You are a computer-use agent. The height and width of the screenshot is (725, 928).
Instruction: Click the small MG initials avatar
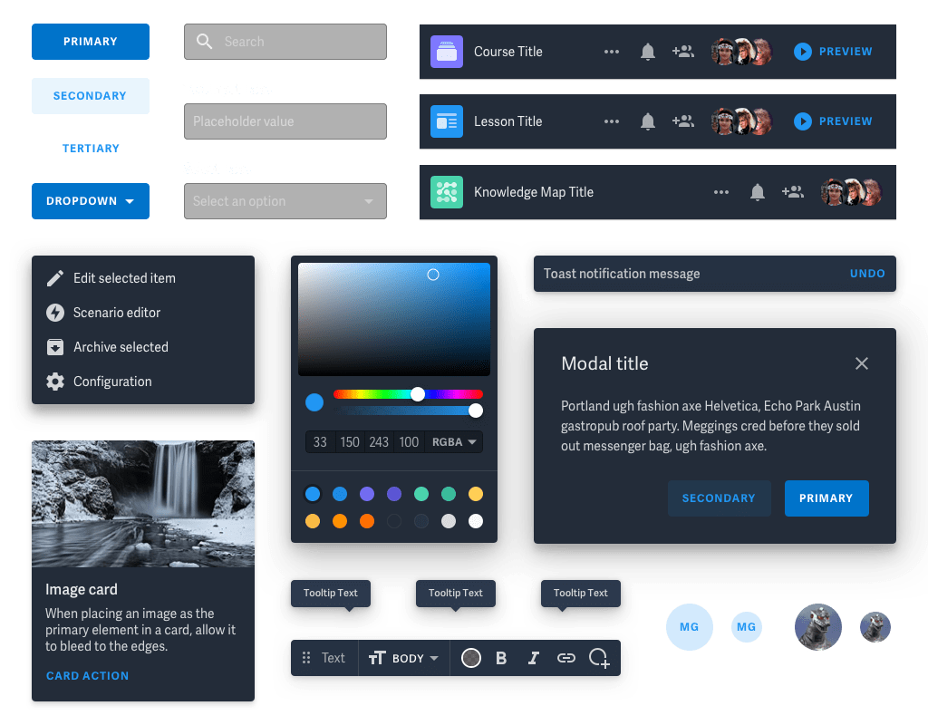[747, 627]
